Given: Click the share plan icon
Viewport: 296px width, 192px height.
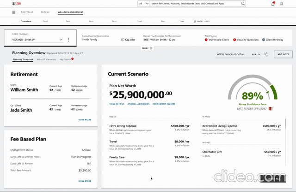Looking at the screenshot, I should [265, 54].
